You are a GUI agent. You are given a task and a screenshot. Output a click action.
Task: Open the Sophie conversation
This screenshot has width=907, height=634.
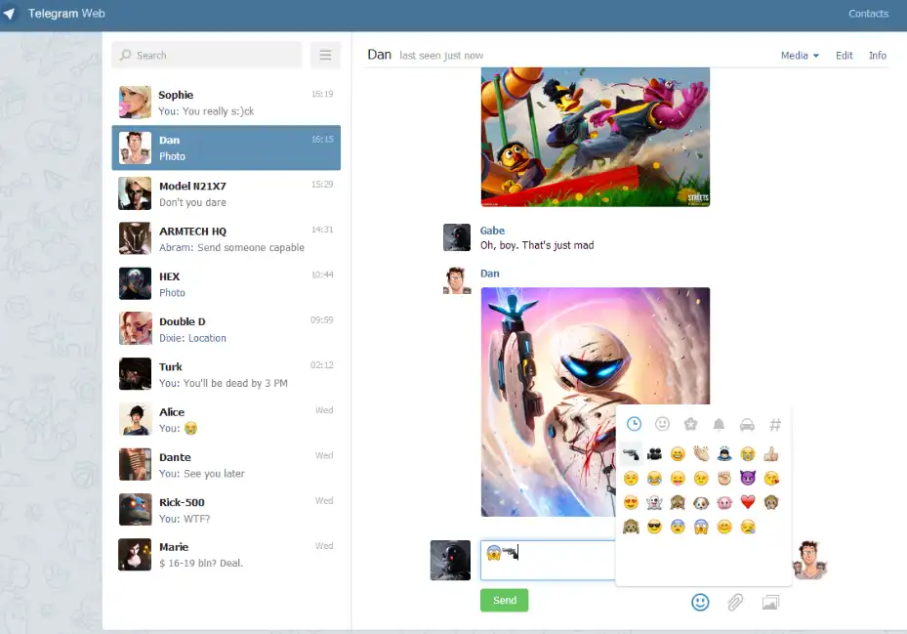point(227,103)
